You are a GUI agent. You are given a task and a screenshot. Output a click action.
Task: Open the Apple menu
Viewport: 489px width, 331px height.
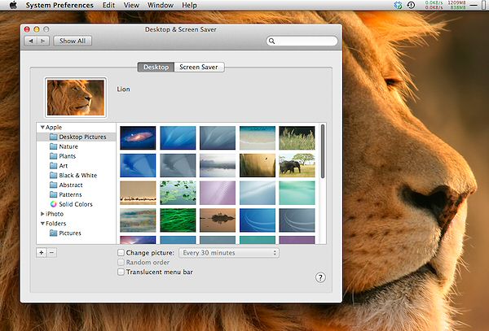coord(13,6)
